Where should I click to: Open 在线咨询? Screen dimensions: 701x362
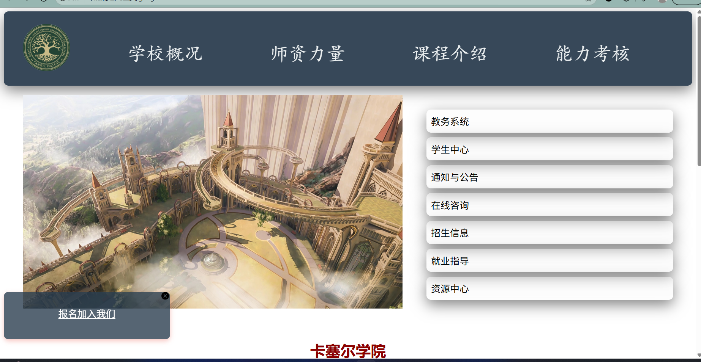pos(549,205)
